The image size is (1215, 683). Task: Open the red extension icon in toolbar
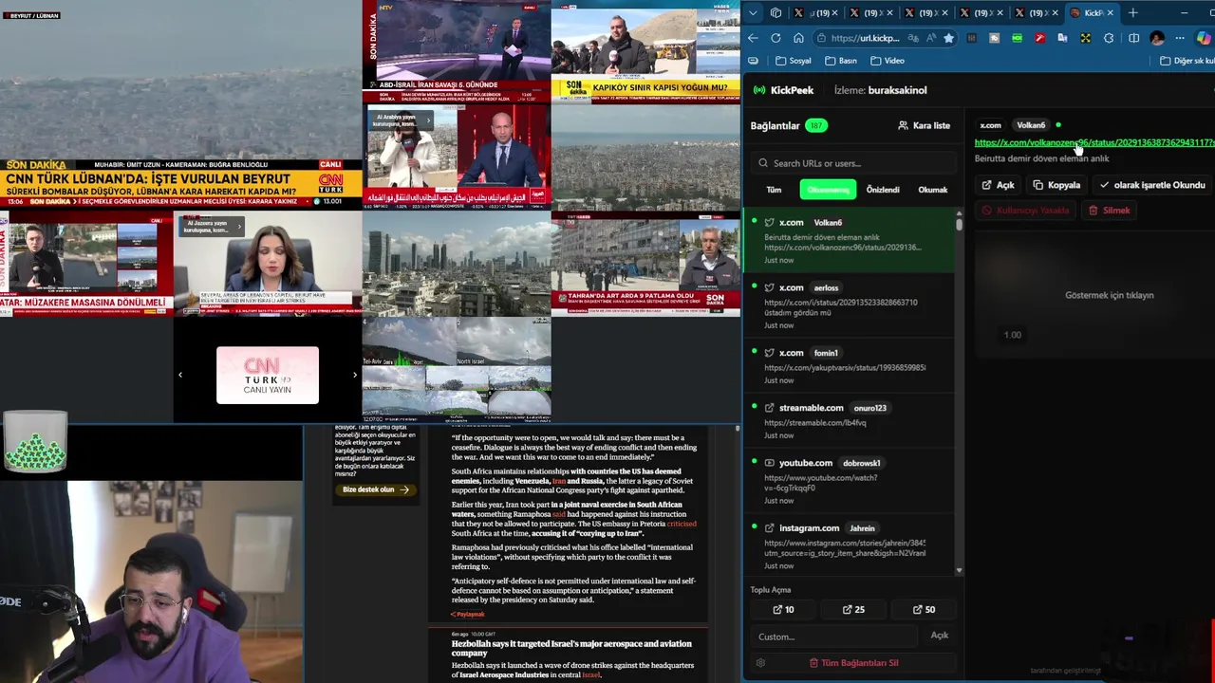point(1039,38)
